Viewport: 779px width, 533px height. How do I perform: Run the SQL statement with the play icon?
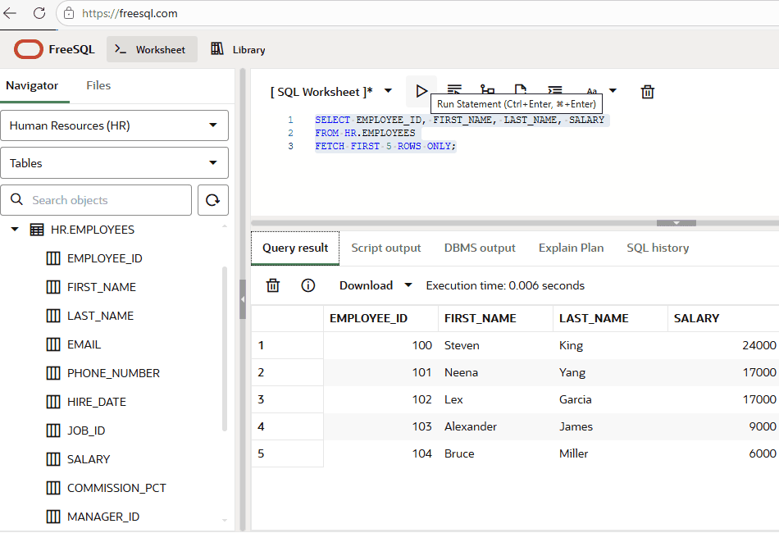[x=421, y=91]
